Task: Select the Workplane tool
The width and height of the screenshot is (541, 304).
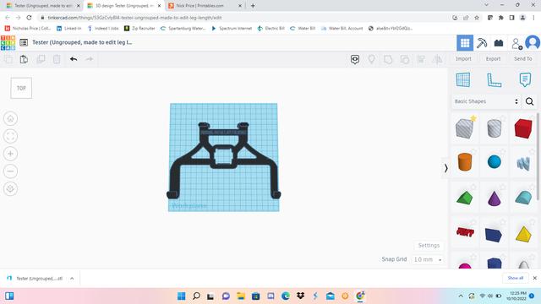Action: click(x=462, y=79)
